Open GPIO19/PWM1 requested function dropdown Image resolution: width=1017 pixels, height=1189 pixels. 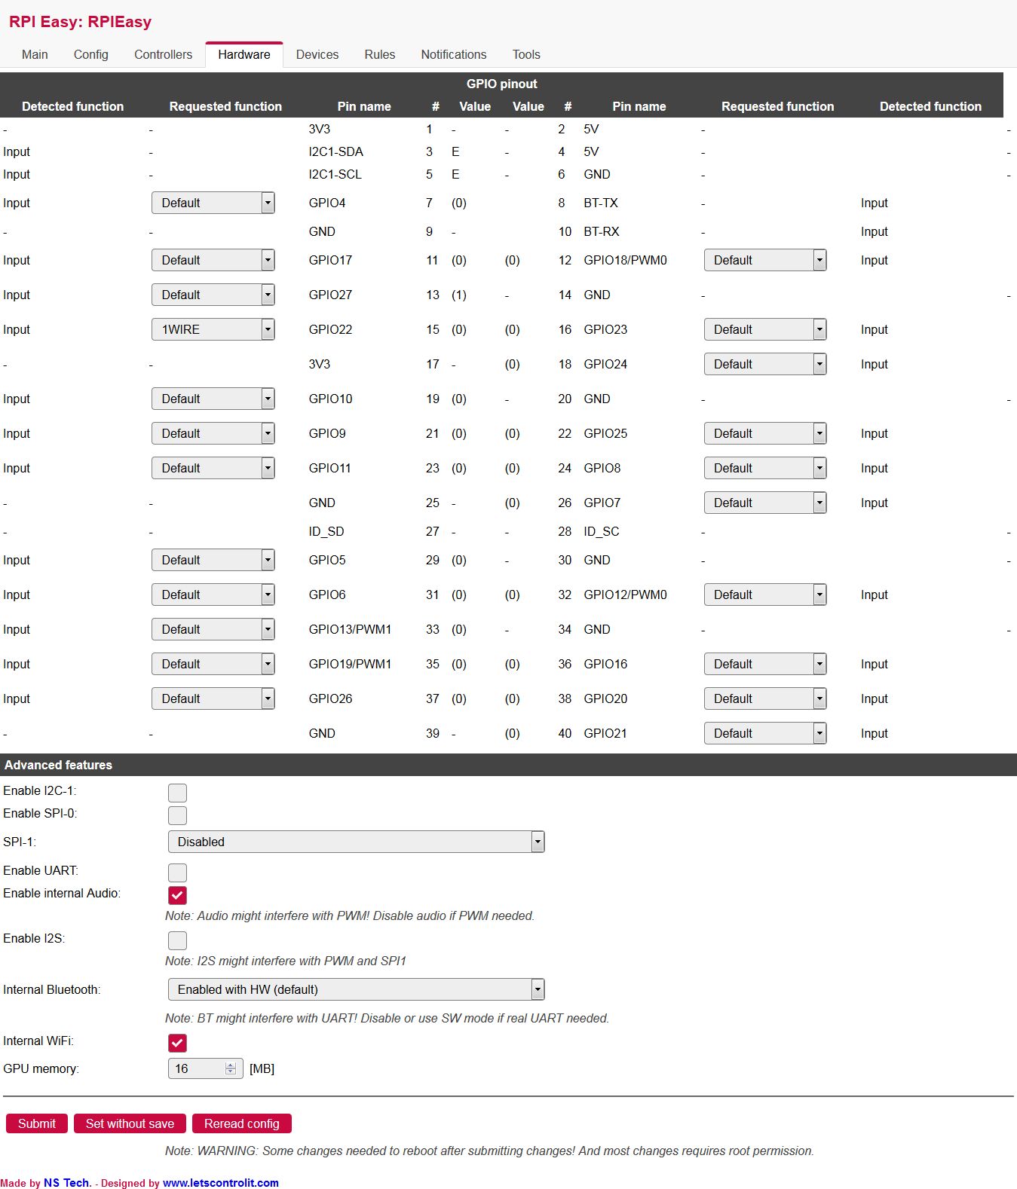(x=213, y=664)
